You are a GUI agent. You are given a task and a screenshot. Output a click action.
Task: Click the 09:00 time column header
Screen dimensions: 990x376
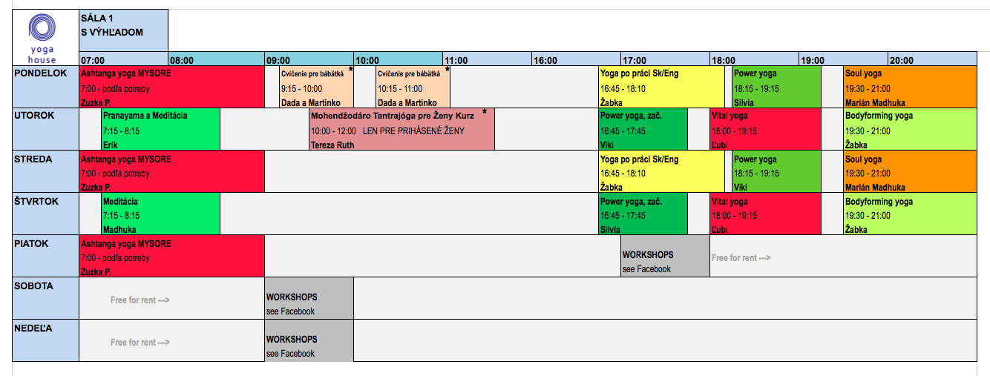pyautogui.click(x=309, y=60)
